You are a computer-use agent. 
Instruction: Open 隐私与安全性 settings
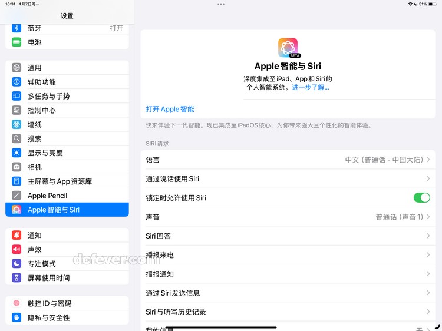[x=67, y=317]
